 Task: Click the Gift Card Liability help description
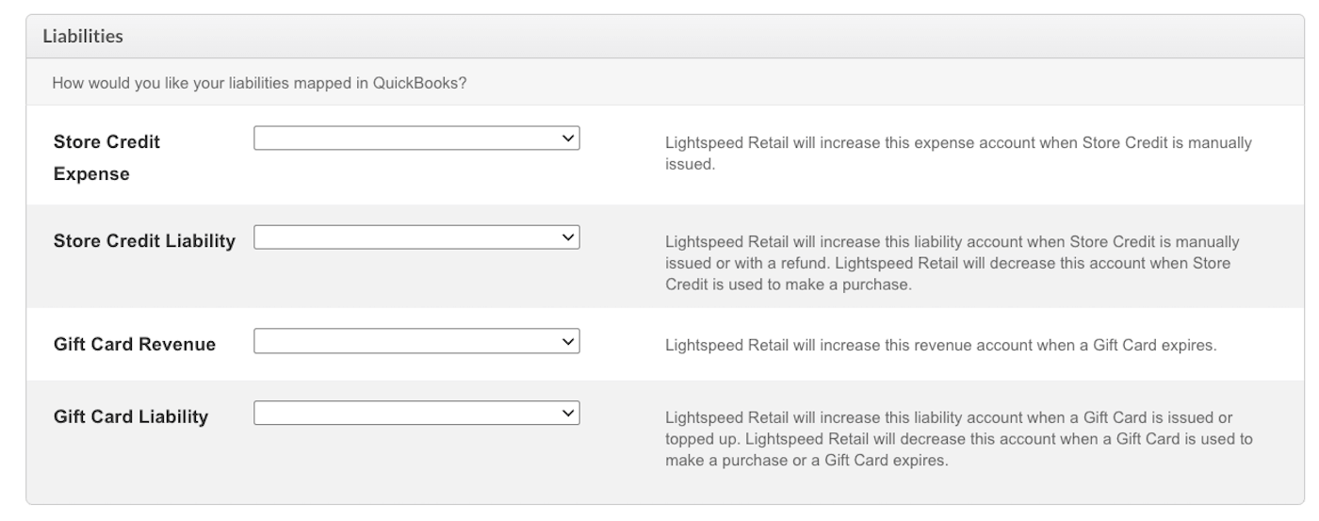coord(958,439)
